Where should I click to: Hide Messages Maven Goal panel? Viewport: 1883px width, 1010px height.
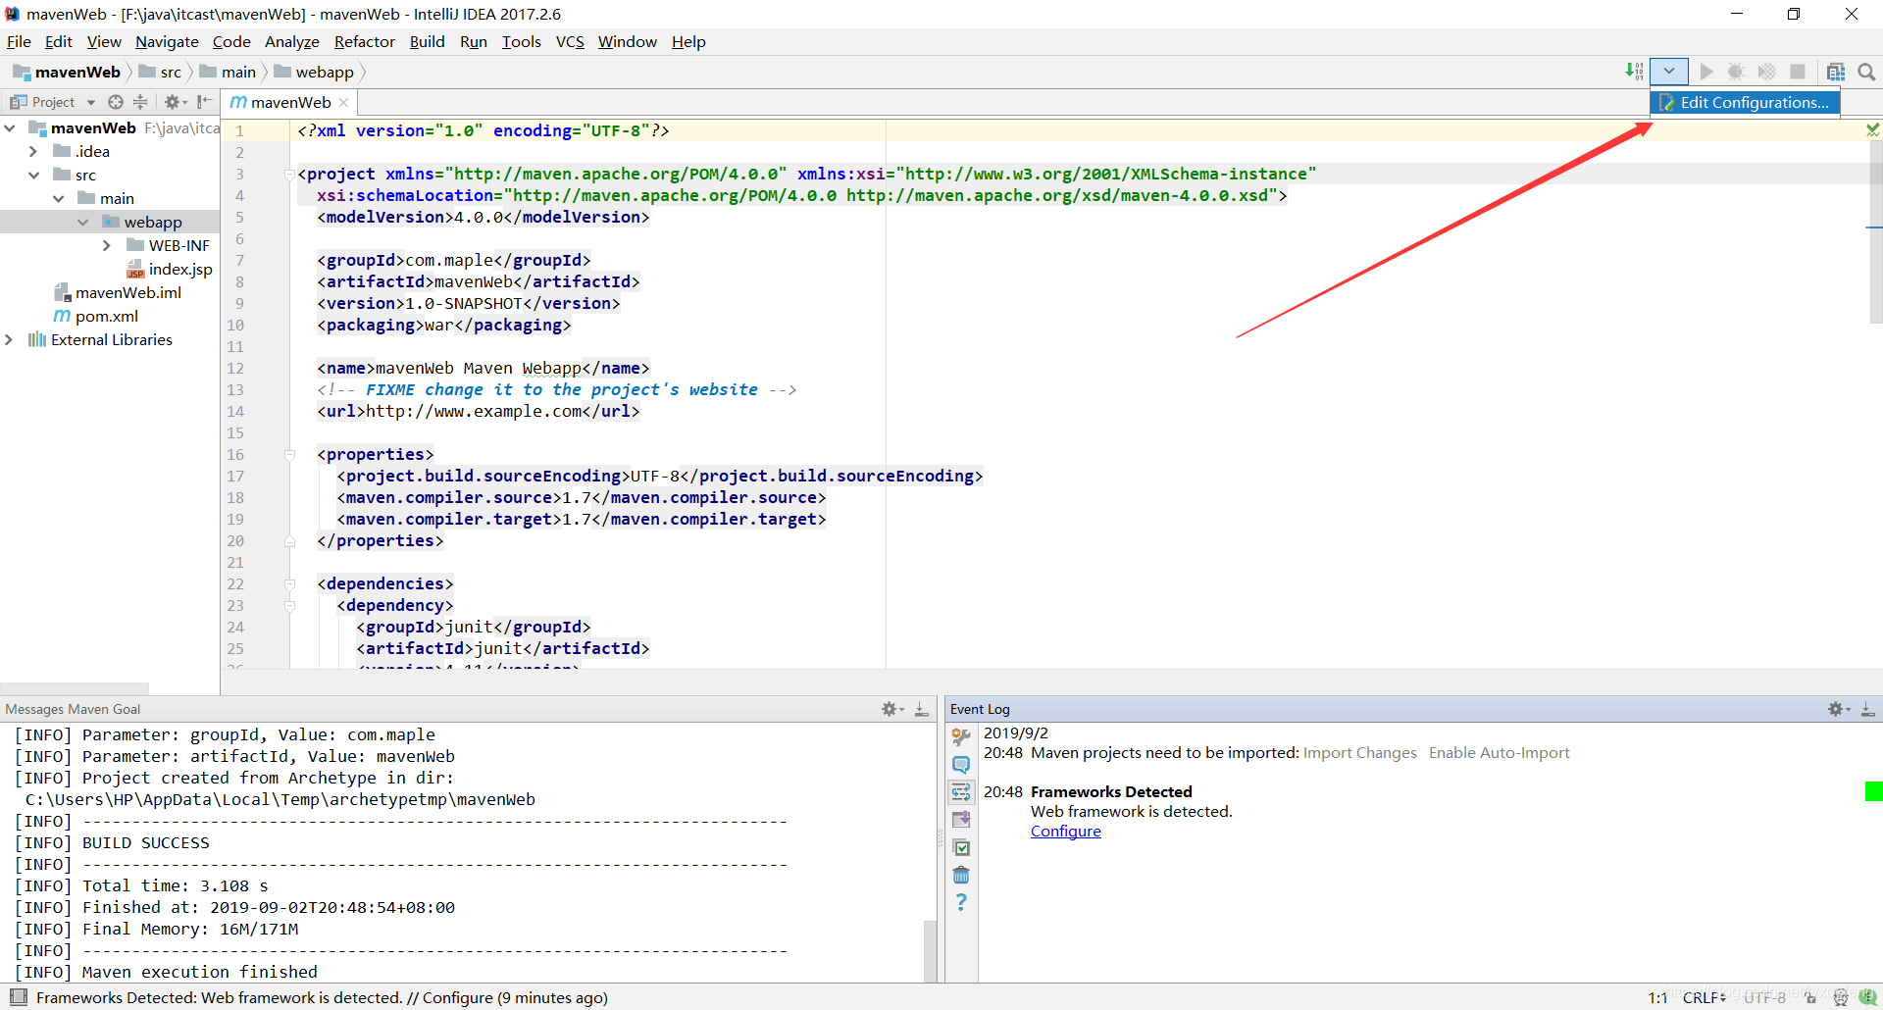click(922, 709)
